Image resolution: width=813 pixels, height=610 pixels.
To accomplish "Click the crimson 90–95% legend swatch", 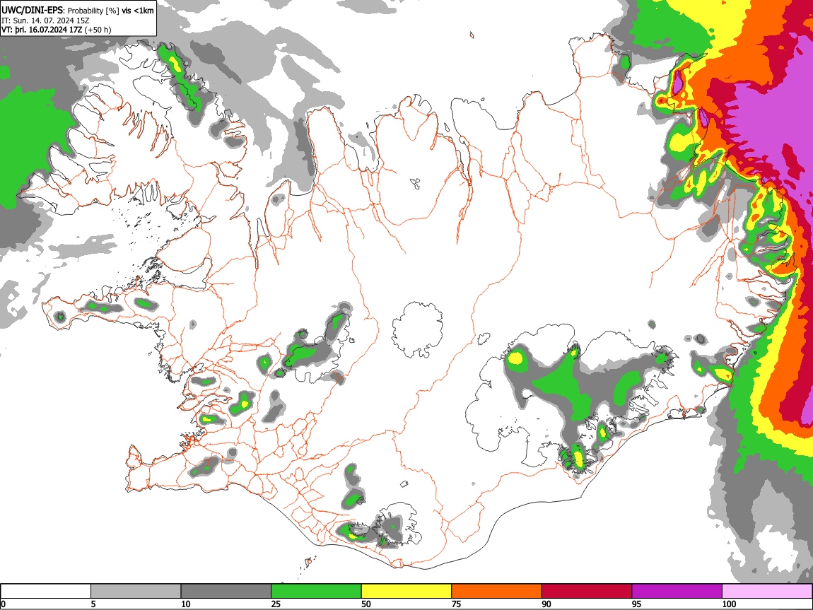I will coord(587,591).
